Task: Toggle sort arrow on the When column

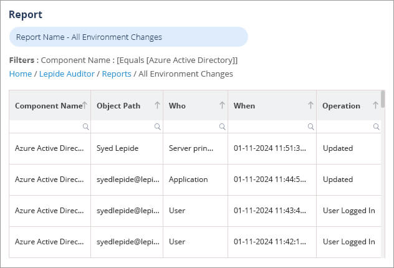Action: tap(310, 105)
